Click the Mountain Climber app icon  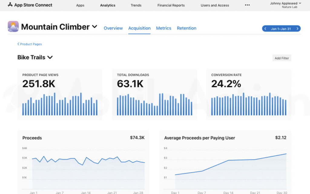click(13, 26)
